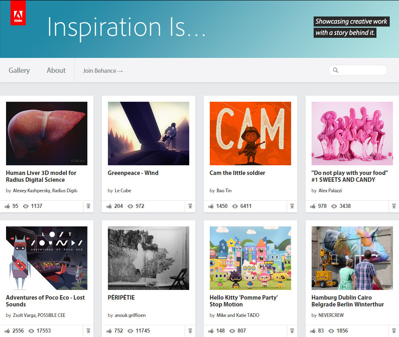399x337 pixels.
Task: Open author Bao Tin's profile
Action: tap(224, 191)
